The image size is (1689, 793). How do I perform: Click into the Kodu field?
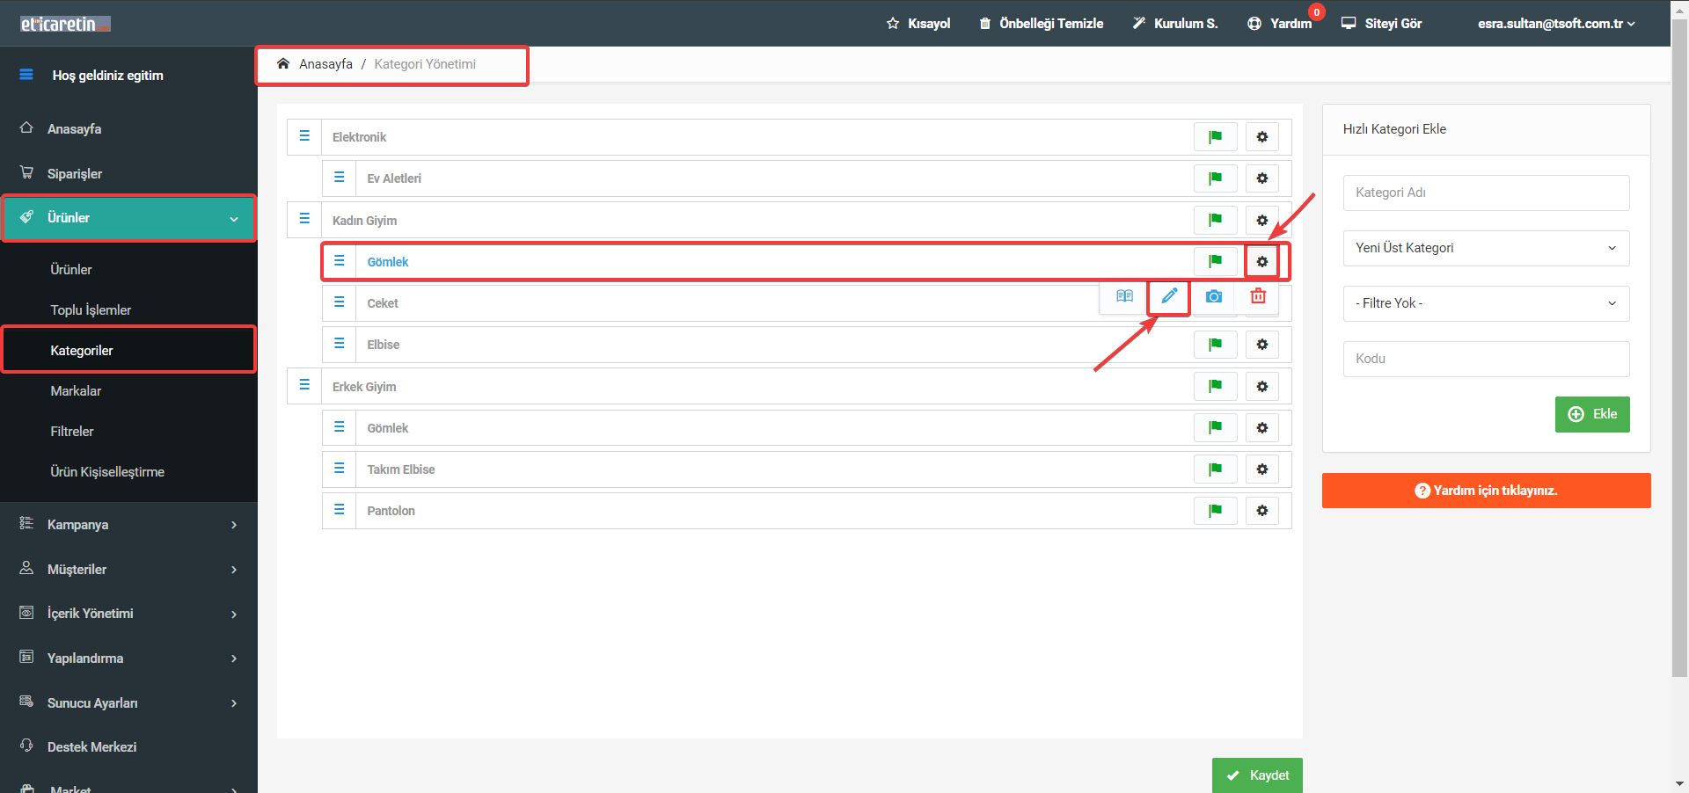[1486, 359]
